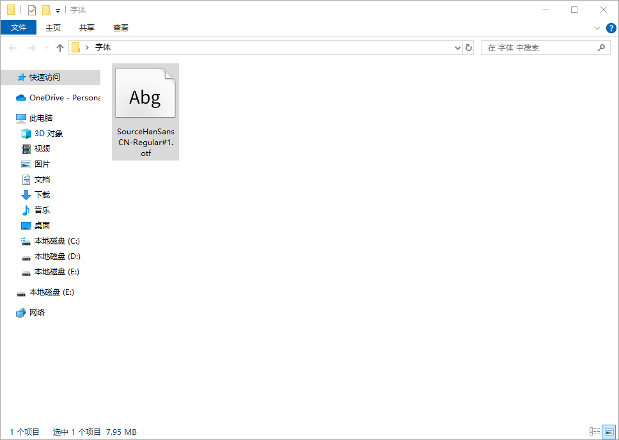
Task: Open the 文件 menu
Action: 19,27
